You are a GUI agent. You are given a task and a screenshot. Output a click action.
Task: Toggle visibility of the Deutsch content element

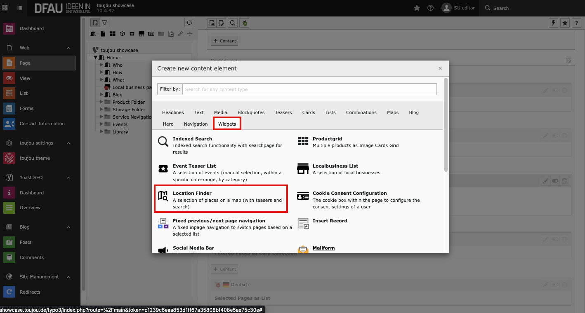(x=555, y=285)
